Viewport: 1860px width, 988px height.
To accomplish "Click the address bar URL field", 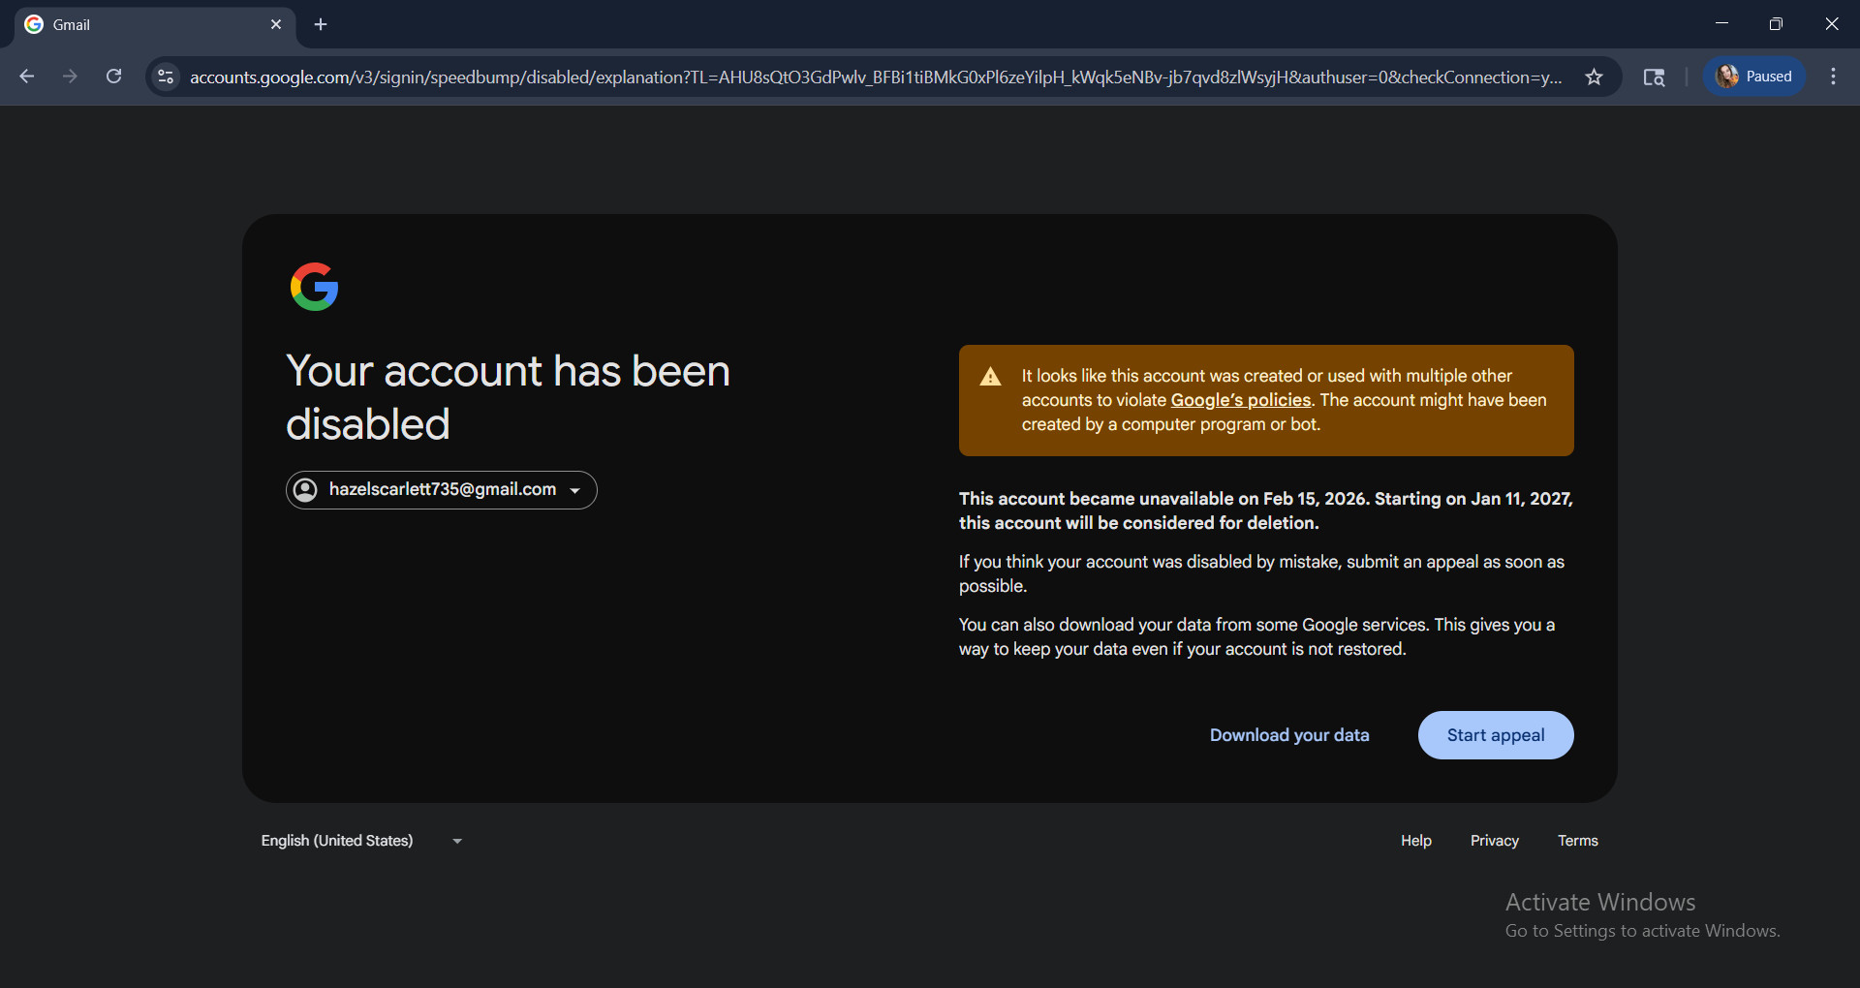I will (872, 77).
